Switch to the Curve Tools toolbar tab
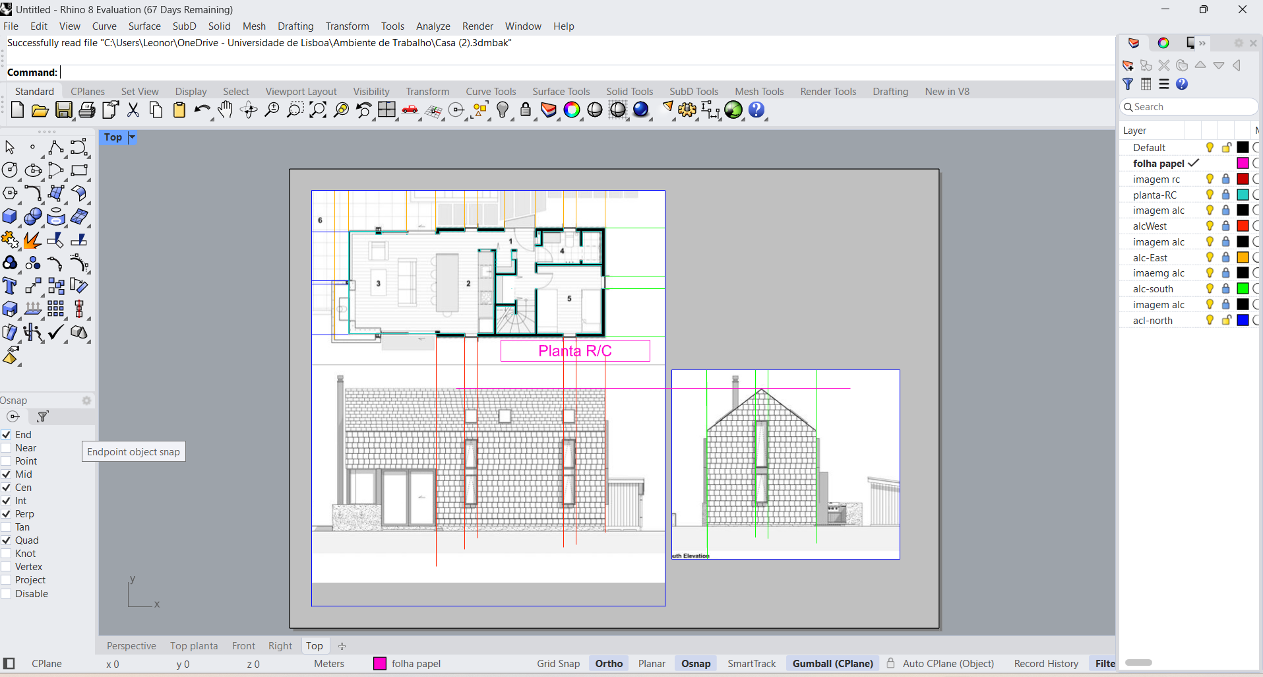Screen dimensions: 1263x677 point(490,92)
